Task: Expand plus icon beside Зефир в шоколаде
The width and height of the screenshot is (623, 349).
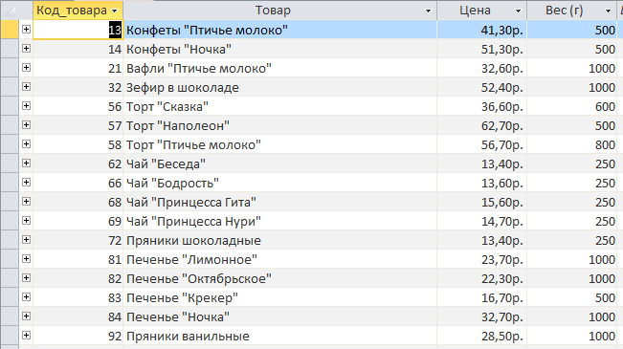Action: (26, 87)
